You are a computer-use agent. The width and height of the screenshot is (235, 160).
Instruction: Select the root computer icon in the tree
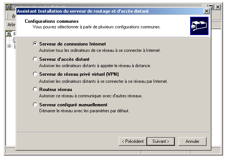9,34
